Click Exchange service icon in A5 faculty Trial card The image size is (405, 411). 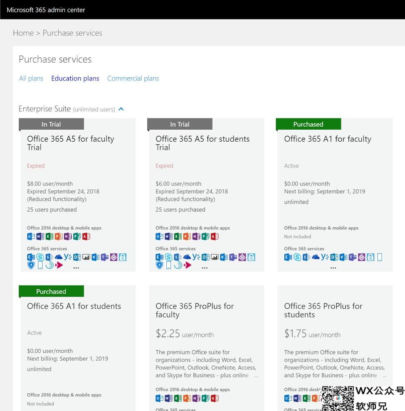point(31,257)
